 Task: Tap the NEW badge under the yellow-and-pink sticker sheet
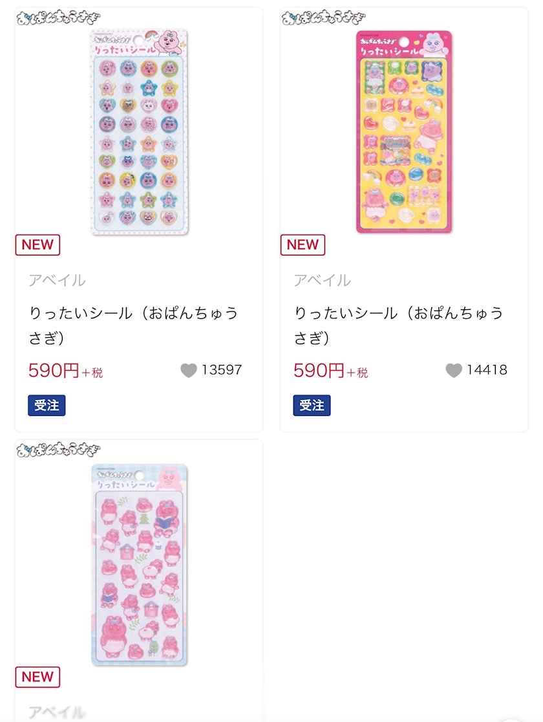pyautogui.click(x=303, y=245)
